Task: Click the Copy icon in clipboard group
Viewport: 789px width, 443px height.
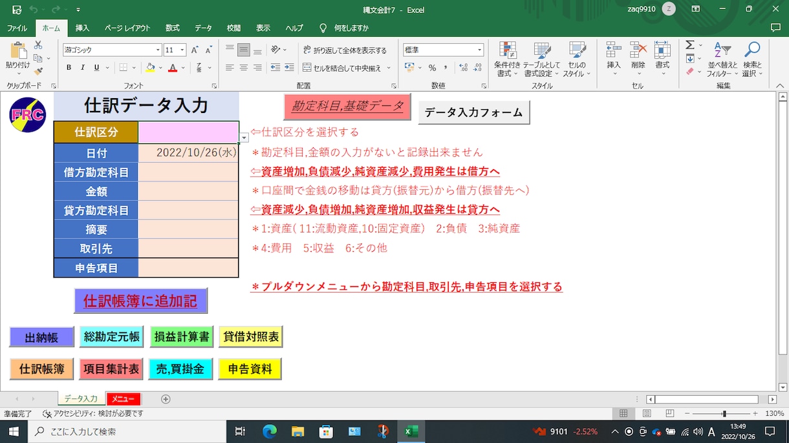Action: coord(38,58)
